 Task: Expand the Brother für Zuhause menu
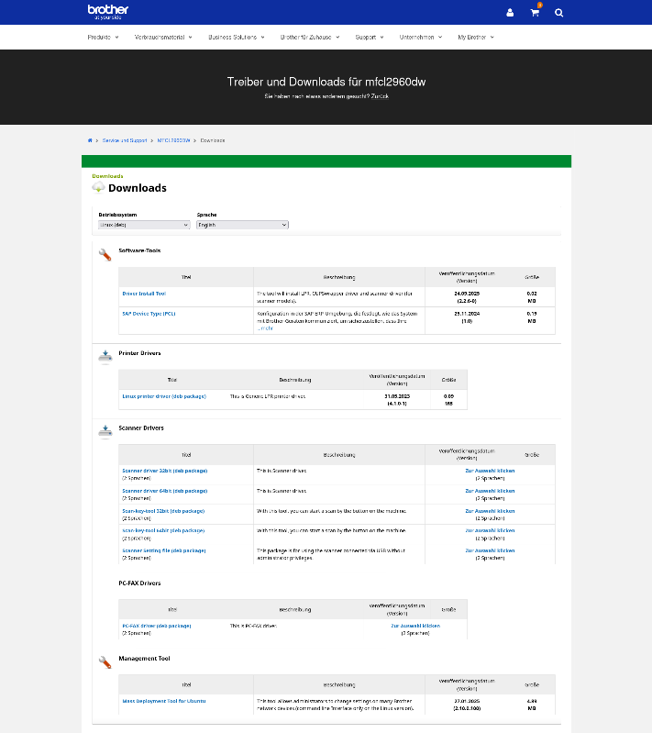[x=310, y=37]
